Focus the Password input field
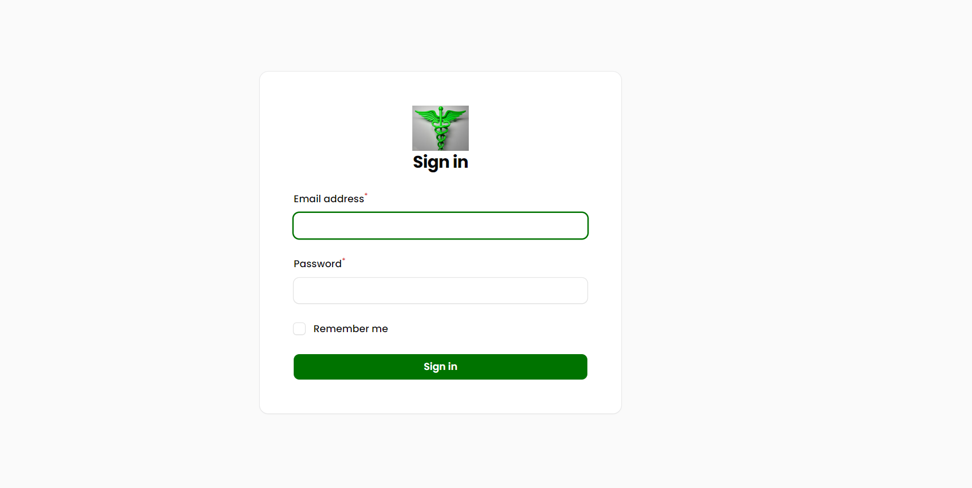This screenshot has height=488, width=972. (441, 291)
